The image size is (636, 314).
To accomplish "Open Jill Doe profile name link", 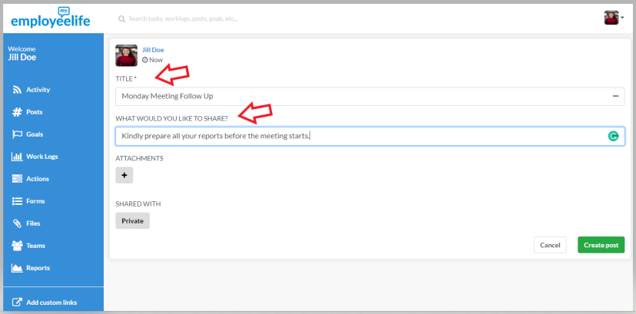I will 154,50.
